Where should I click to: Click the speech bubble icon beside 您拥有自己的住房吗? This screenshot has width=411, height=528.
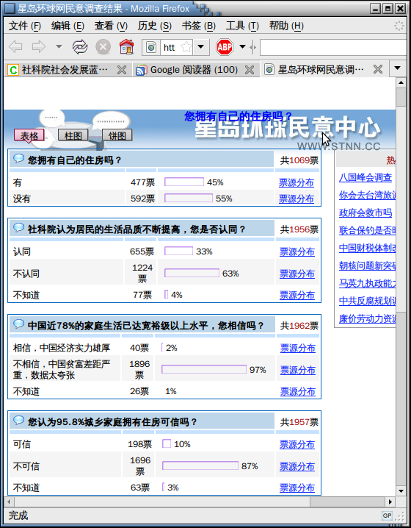click(19, 158)
